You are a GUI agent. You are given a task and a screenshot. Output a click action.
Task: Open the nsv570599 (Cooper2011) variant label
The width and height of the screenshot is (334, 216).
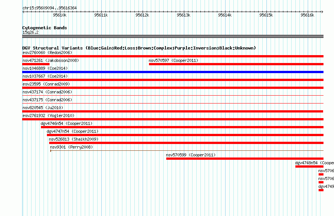(x=191, y=155)
